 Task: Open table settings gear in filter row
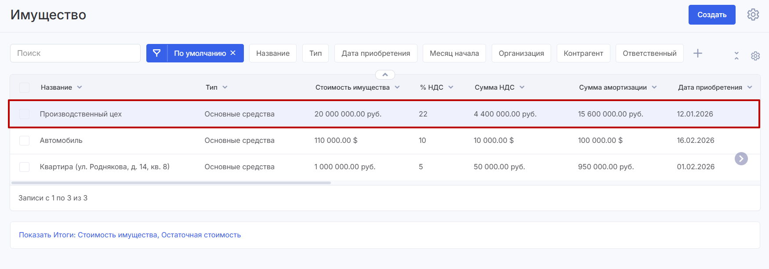755,56
